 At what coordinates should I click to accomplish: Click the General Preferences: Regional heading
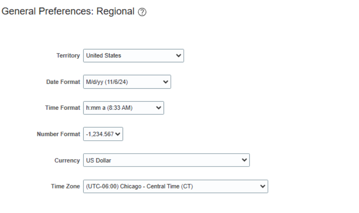coord(68,12)
